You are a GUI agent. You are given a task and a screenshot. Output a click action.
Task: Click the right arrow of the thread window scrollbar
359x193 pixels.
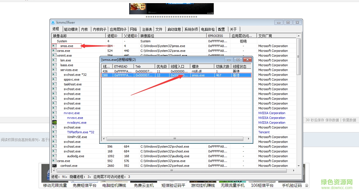248,139
